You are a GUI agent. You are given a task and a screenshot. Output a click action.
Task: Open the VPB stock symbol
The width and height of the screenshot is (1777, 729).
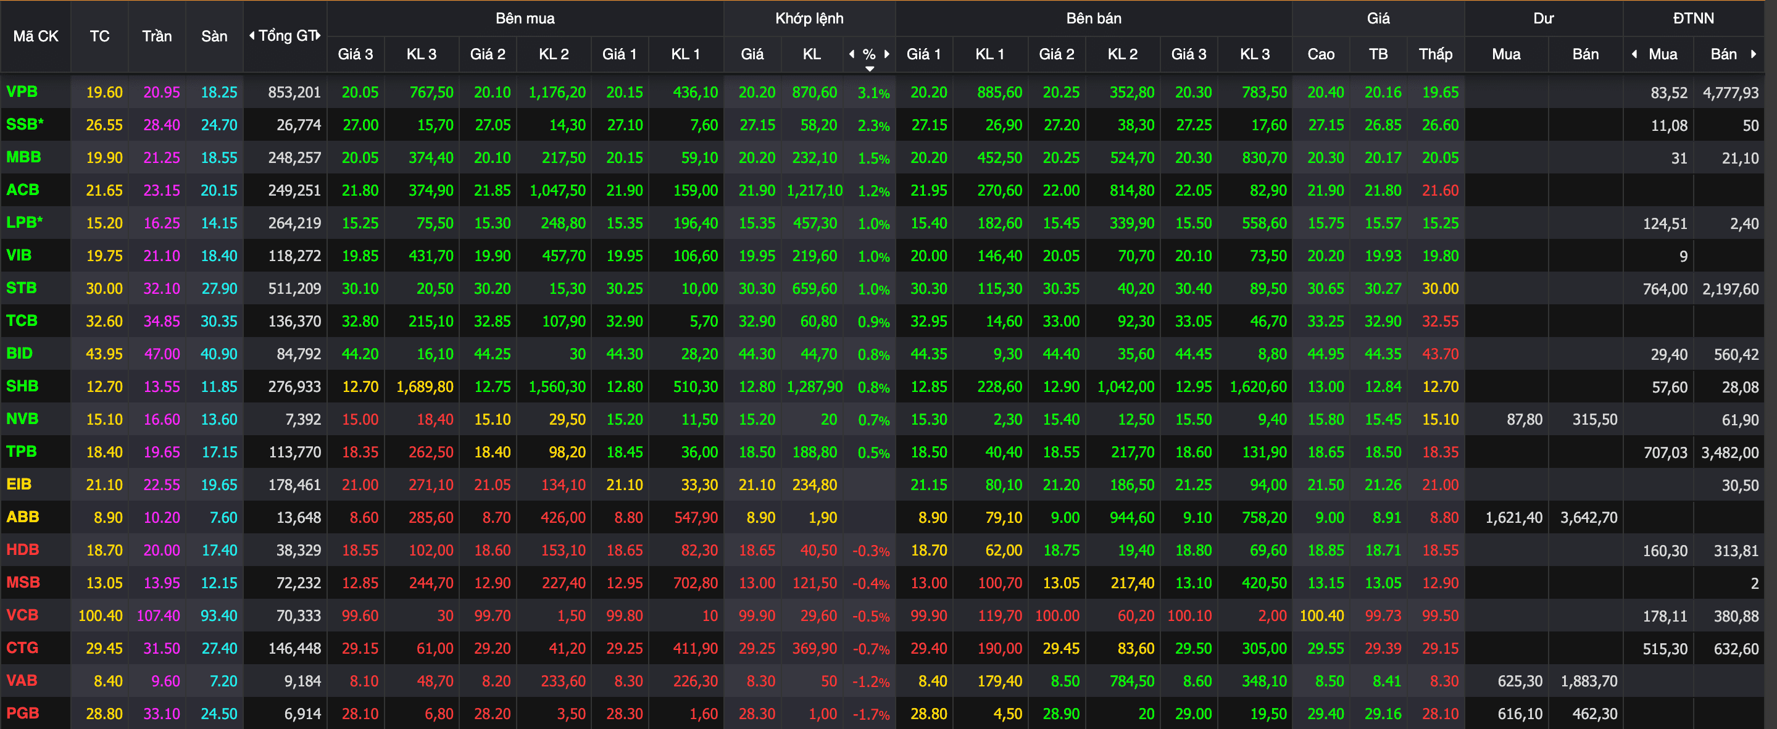pos(22,92)
